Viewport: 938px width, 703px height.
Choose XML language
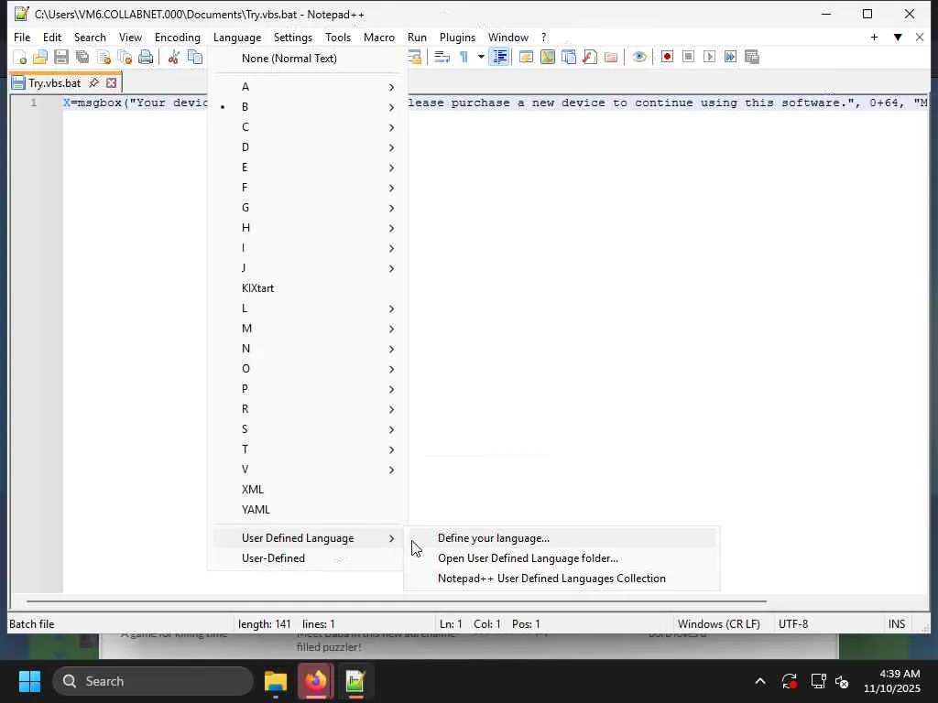pyautogui.click(x=308, y=490)
